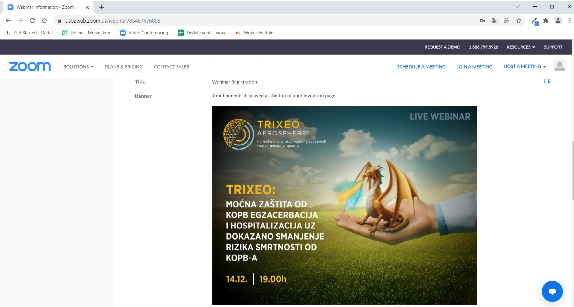574x307 pixels.
Task: Click the Trixeo webinar banner image
Action: click(345, 205)
